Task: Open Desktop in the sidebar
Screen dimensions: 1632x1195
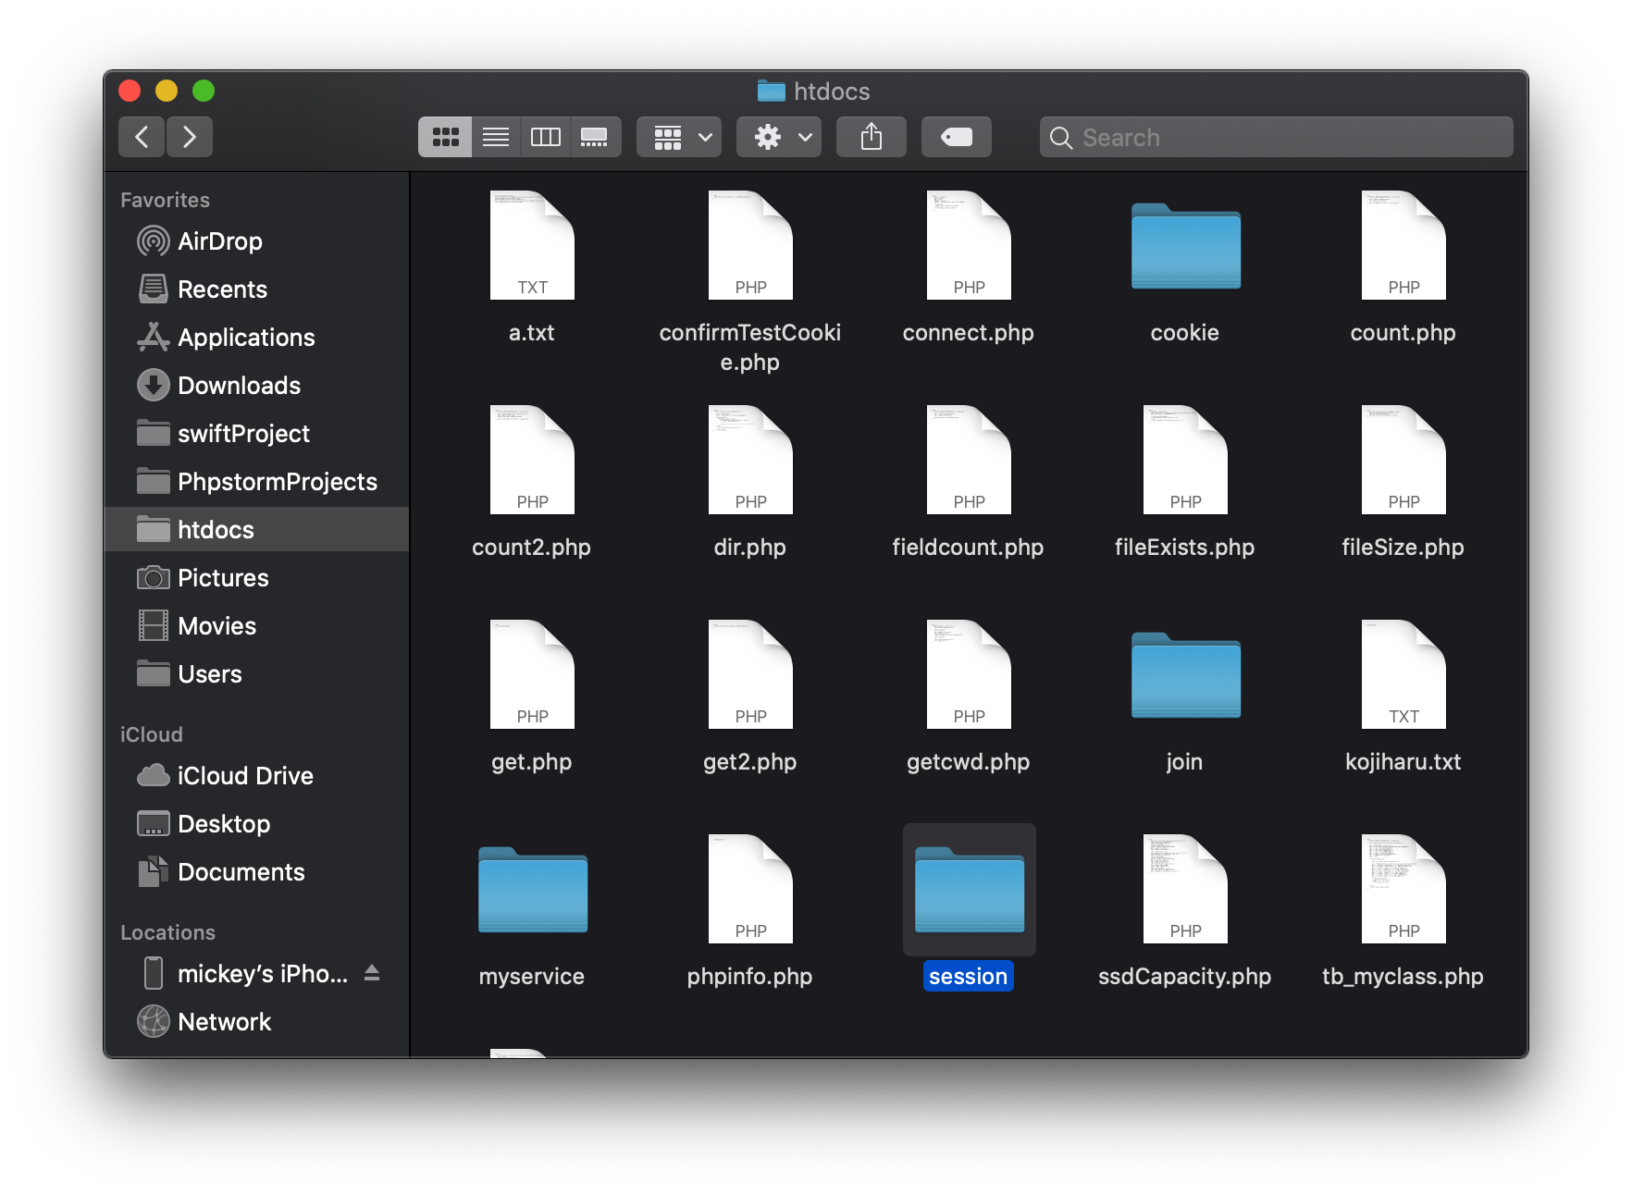Action: click(256, 824)
